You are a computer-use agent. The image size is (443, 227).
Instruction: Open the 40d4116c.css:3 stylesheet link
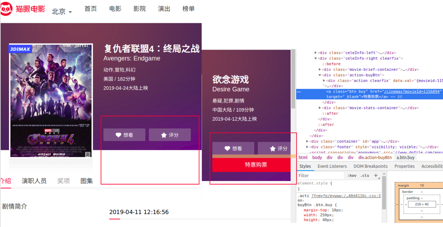tap(345, 196)
